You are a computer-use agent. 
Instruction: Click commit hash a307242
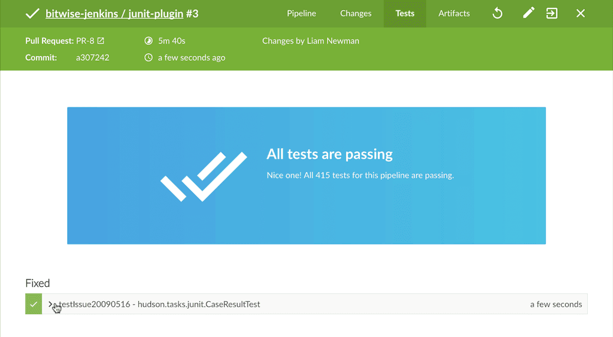(92, 57)
